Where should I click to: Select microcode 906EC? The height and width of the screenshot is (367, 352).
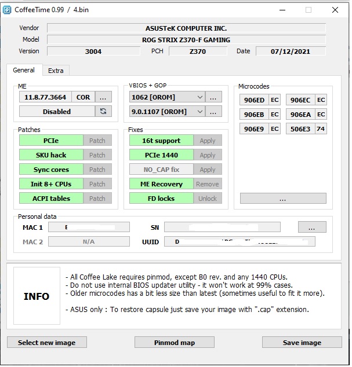pyautogui.click(x=300, y=100)
